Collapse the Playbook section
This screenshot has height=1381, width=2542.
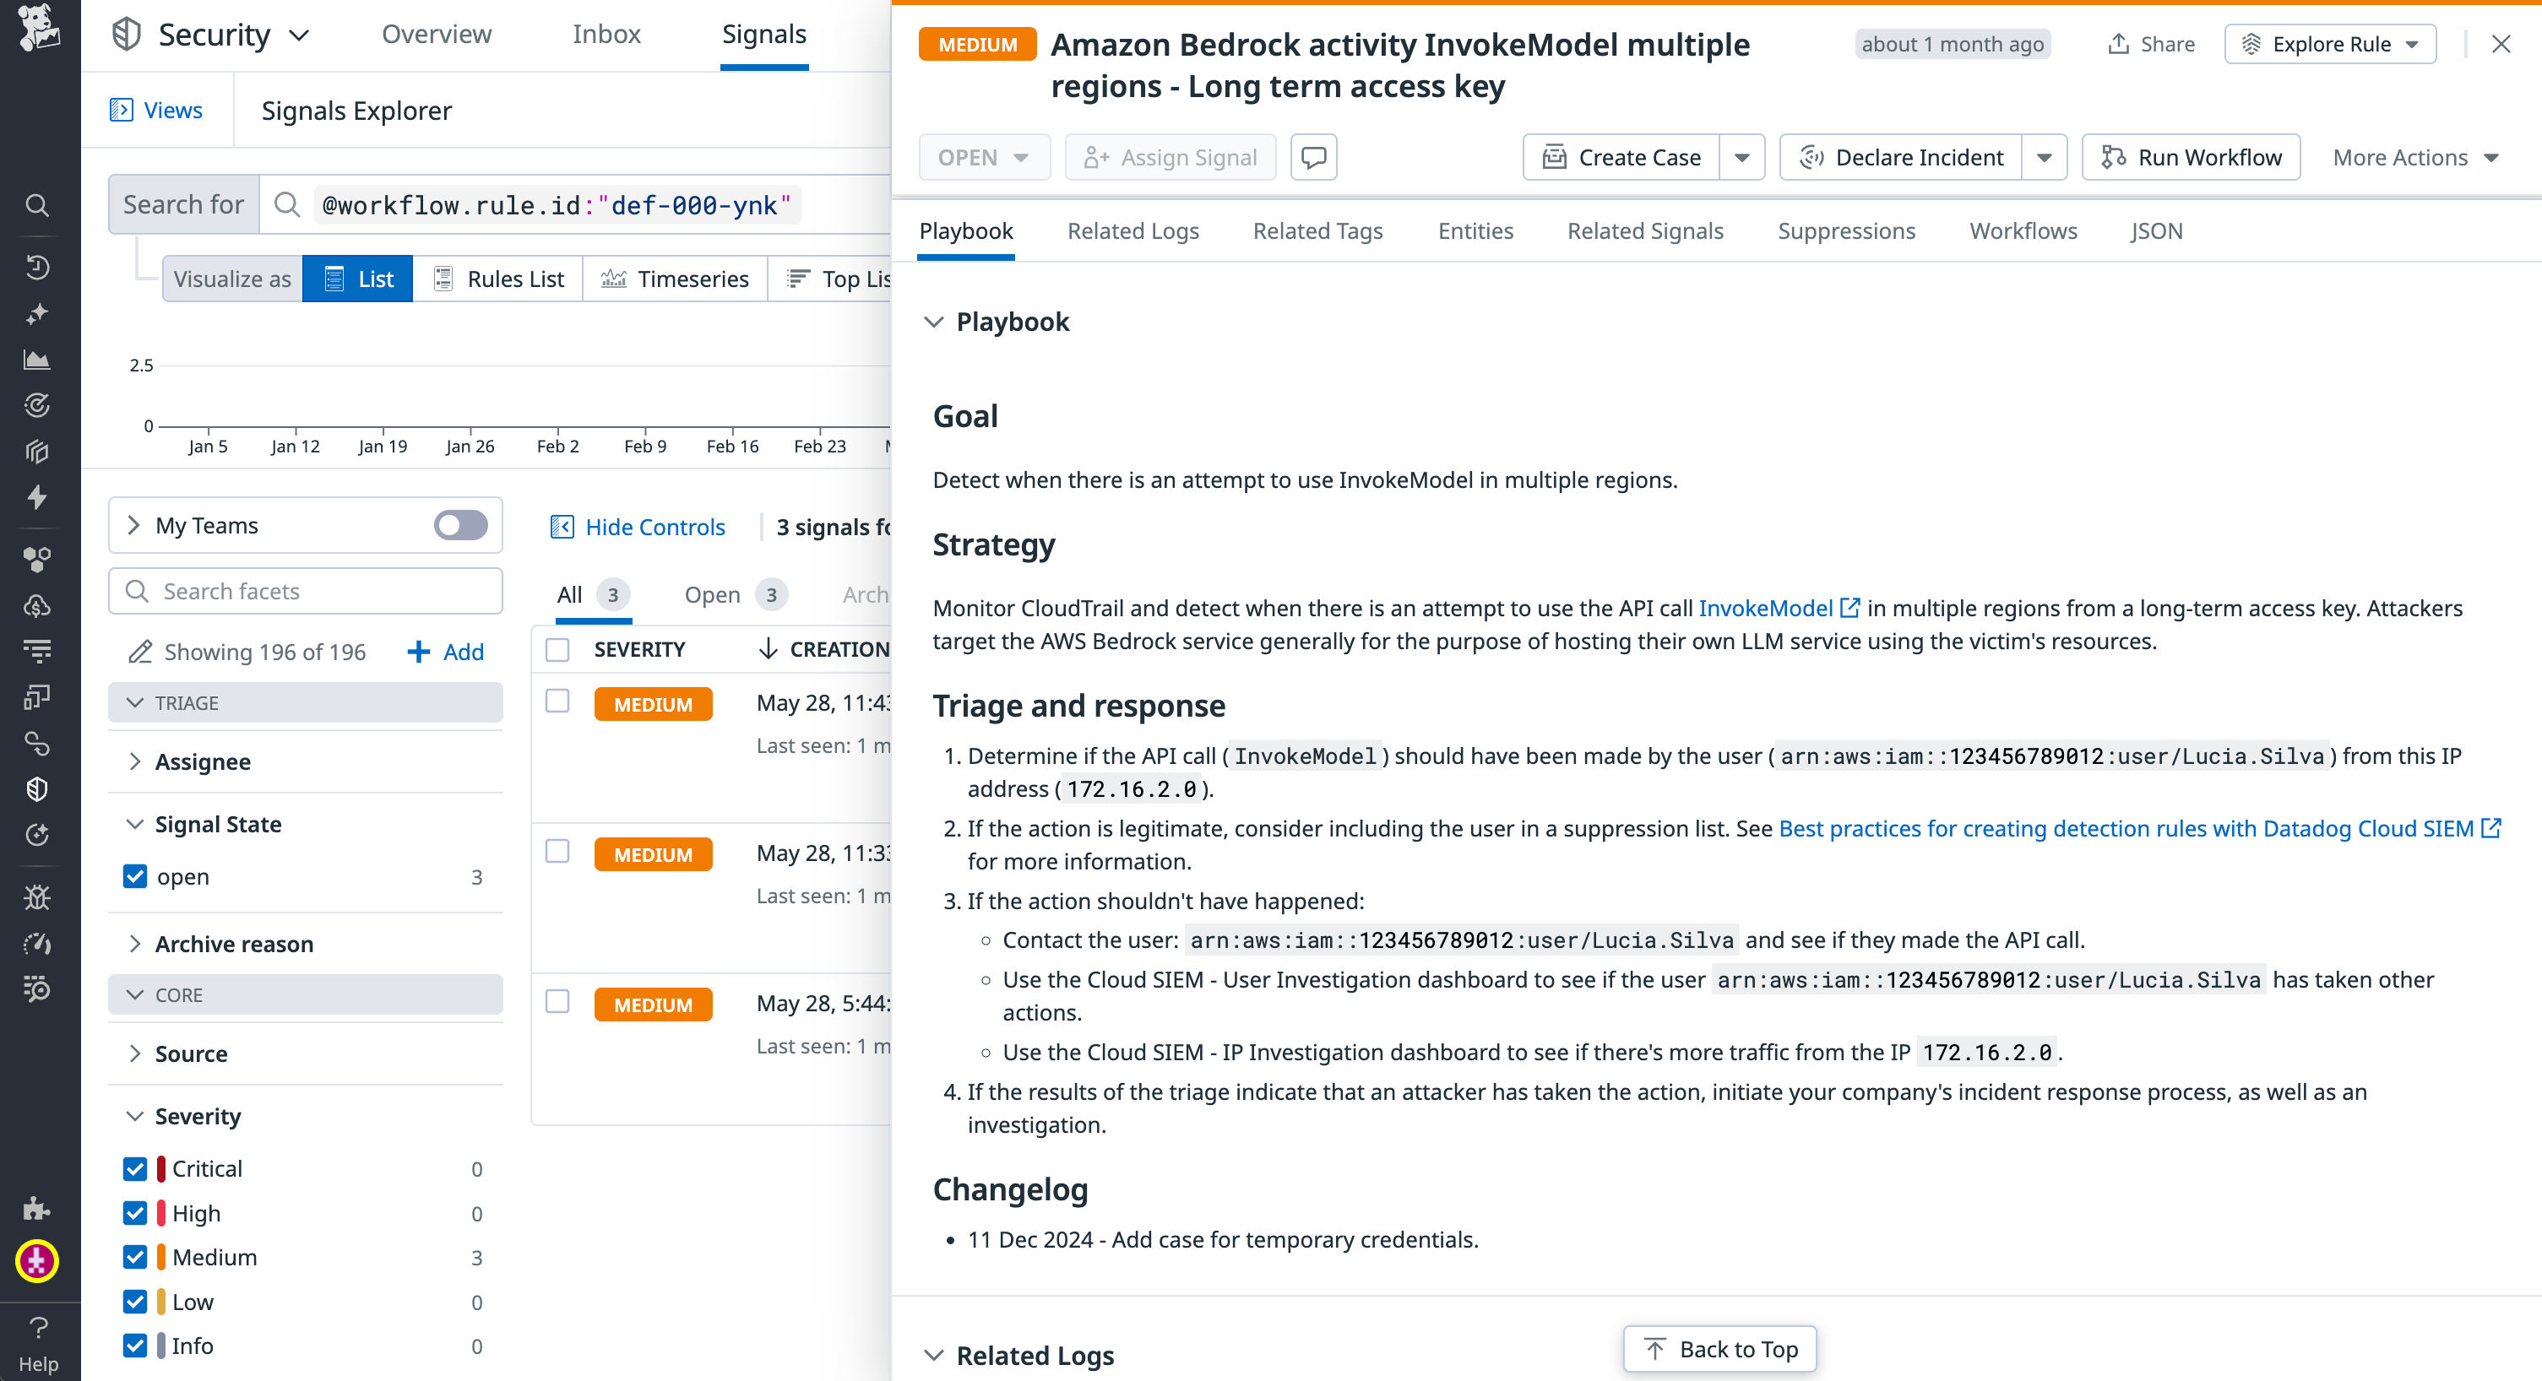click(935, 322)
